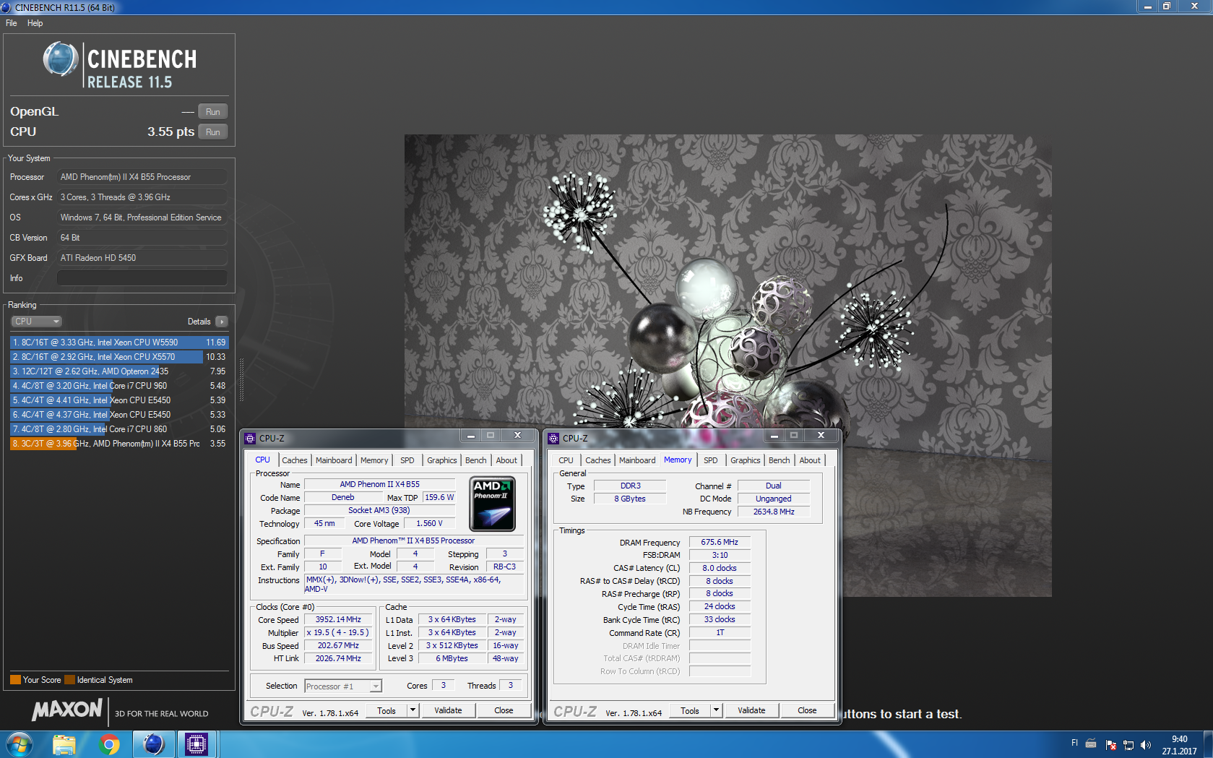Open the ranking CPU dropdown
Image resolution: width=1213 pixels, height=758 pixels.
36,322
